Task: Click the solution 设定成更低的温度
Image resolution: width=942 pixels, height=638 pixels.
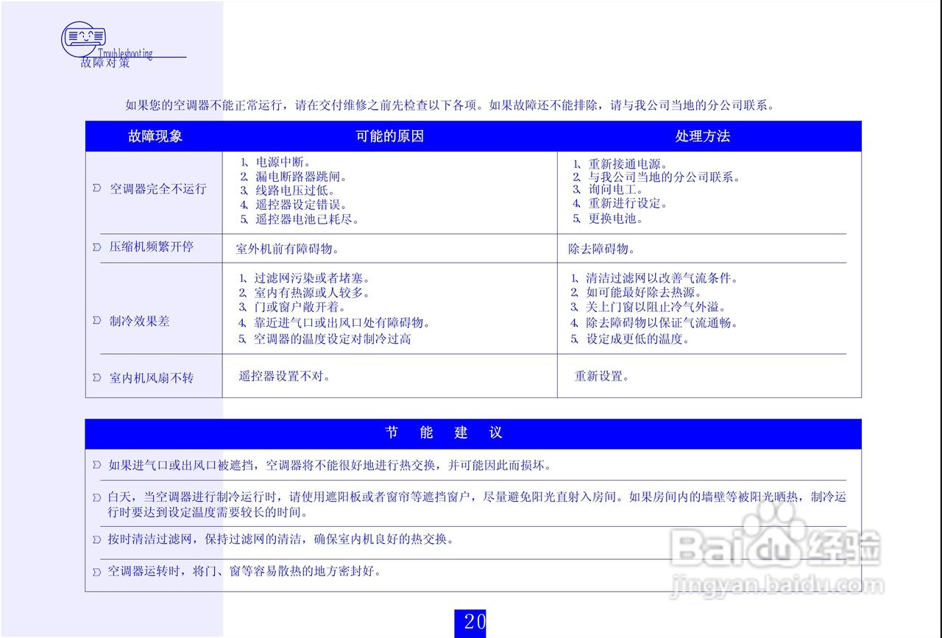Action: [x=631, y=339]
